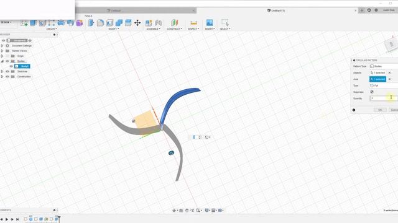Select the Offset Plane icon in Construct
This screenshot has height=223, width=398.
tap(174, 23)
